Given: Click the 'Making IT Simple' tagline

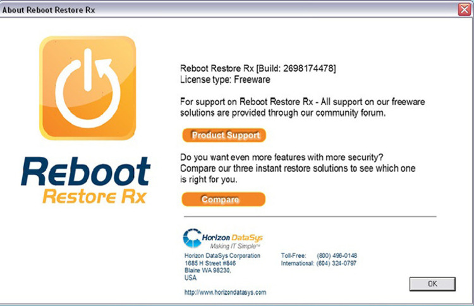Looking at the screenshot, I should tap(235, 246).
